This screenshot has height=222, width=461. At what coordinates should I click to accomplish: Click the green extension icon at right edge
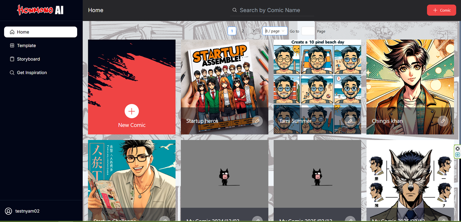click(x=458, y=155)
